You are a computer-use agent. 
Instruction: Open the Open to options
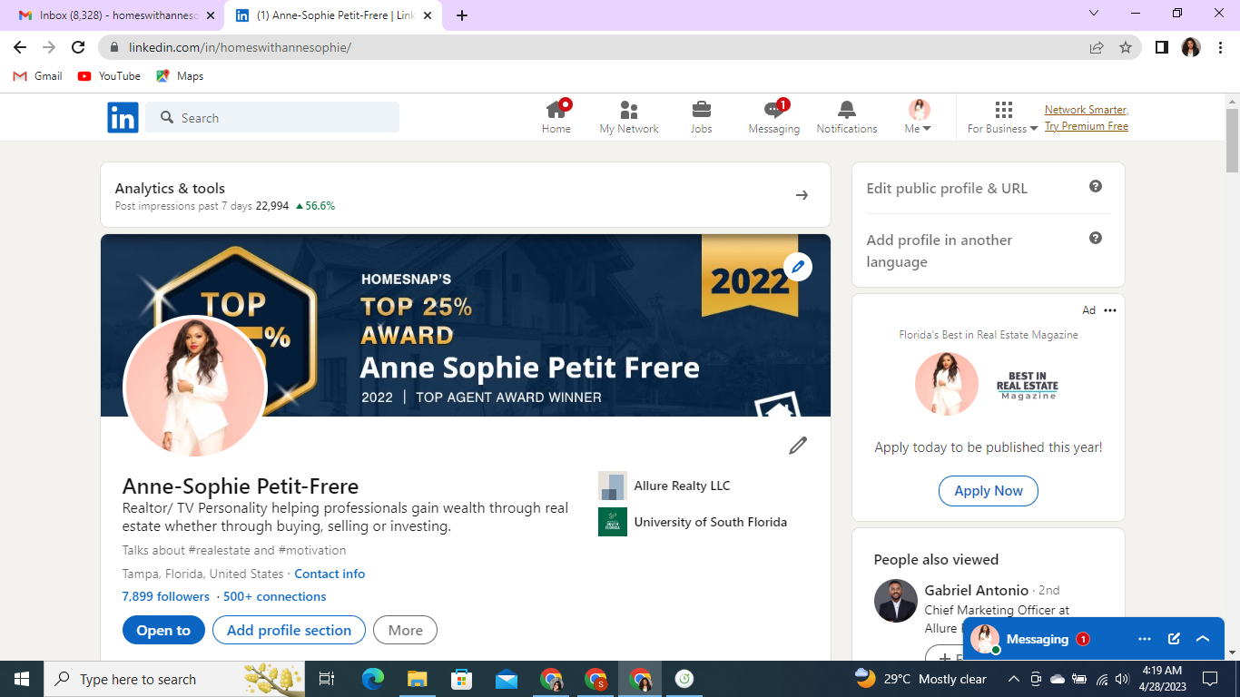click(x=163, y=631)
